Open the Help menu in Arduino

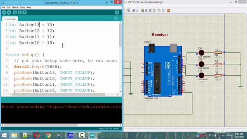(x=29, y=7)
